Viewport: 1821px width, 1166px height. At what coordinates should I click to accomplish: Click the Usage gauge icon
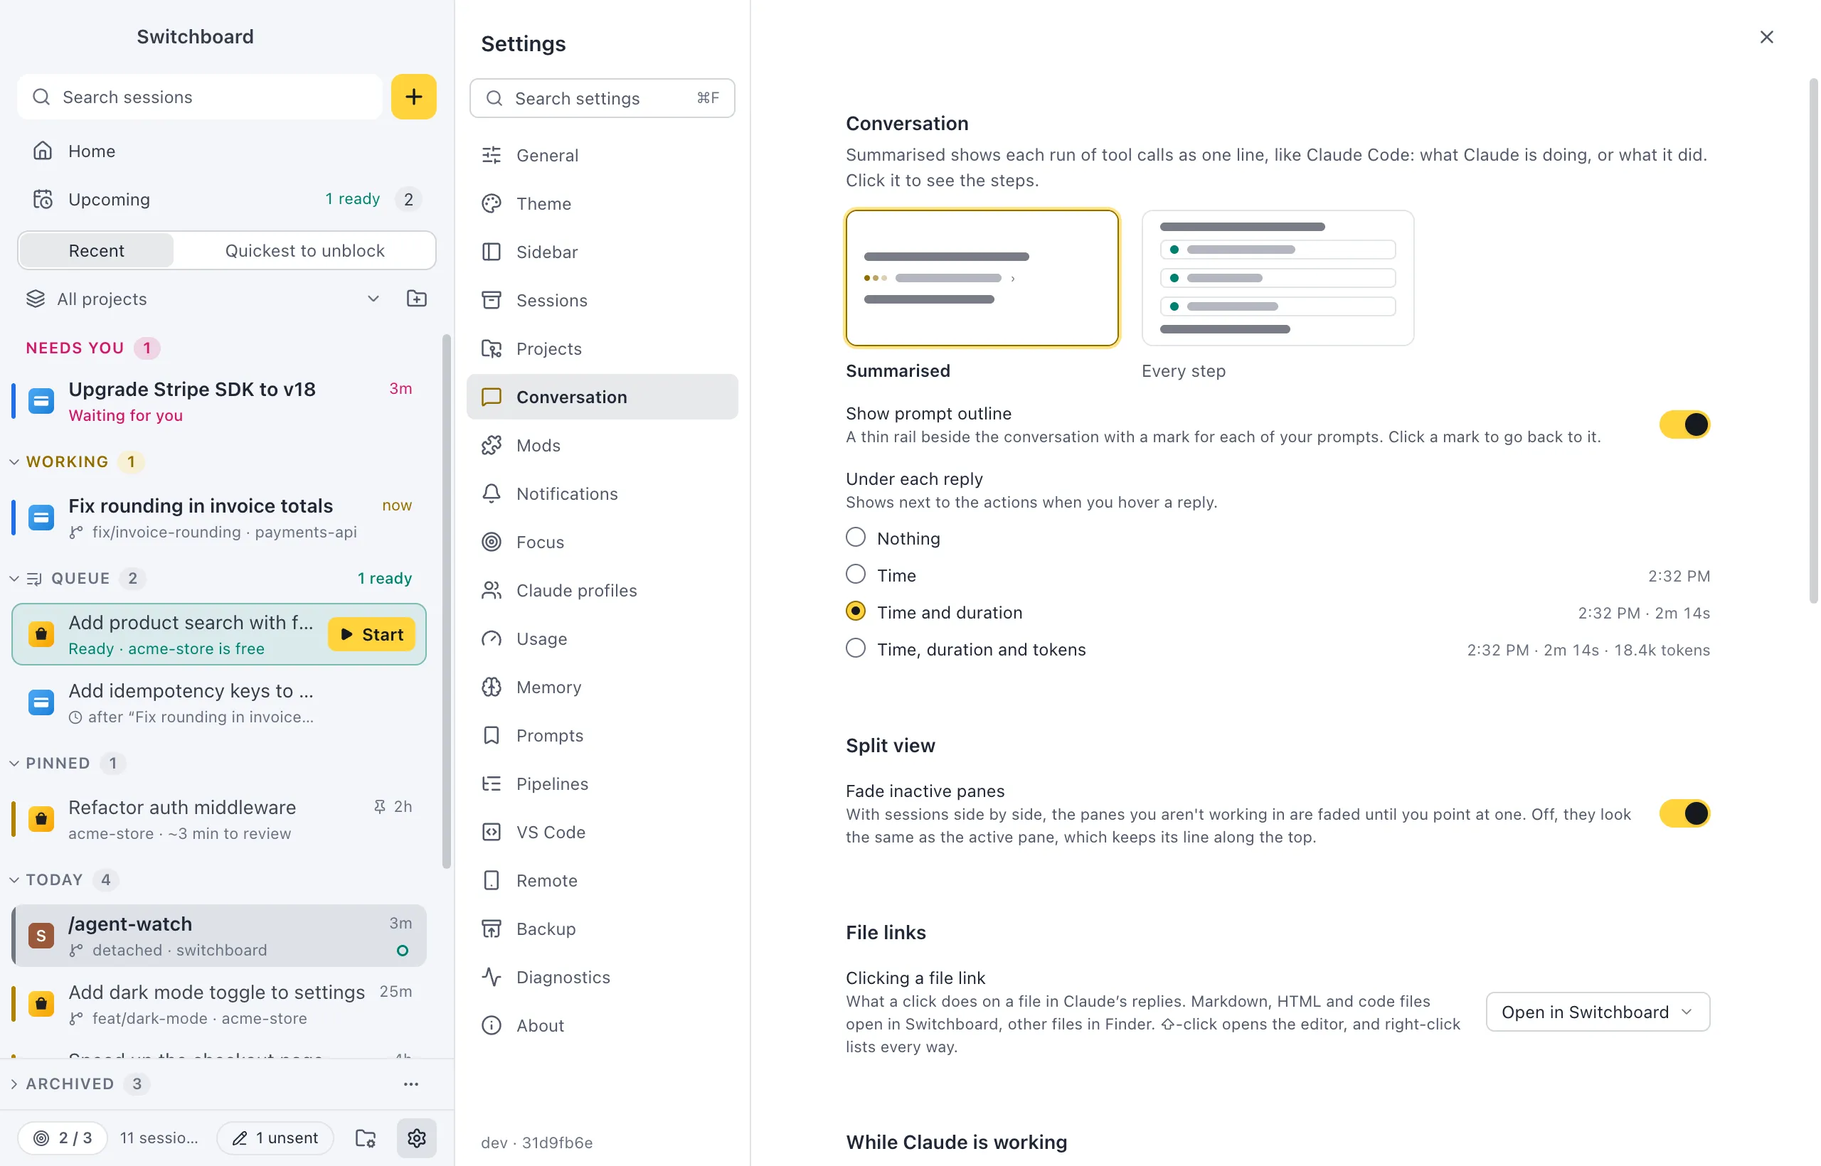click(492, 638)
